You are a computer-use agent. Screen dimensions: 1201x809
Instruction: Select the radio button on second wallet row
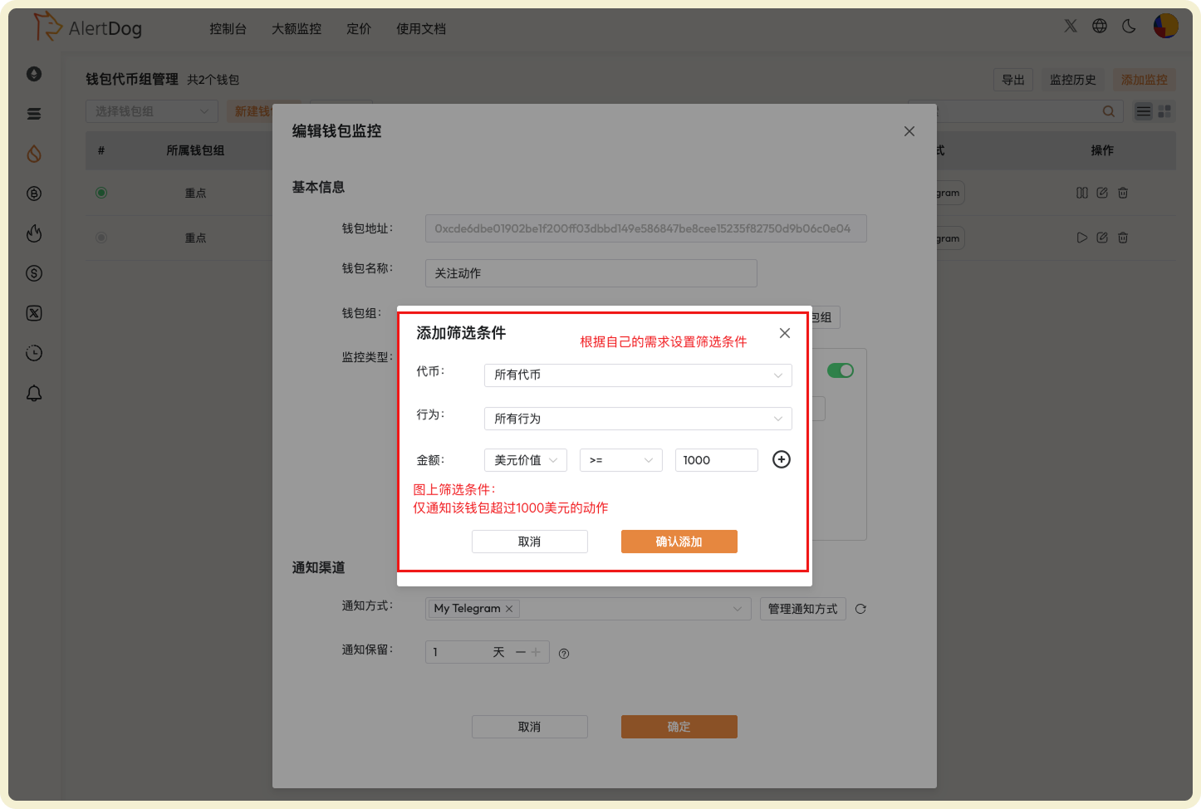tap(100, 237)
